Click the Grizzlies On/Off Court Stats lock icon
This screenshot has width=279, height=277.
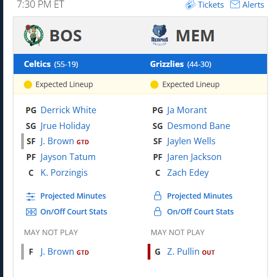click(157, 212)
